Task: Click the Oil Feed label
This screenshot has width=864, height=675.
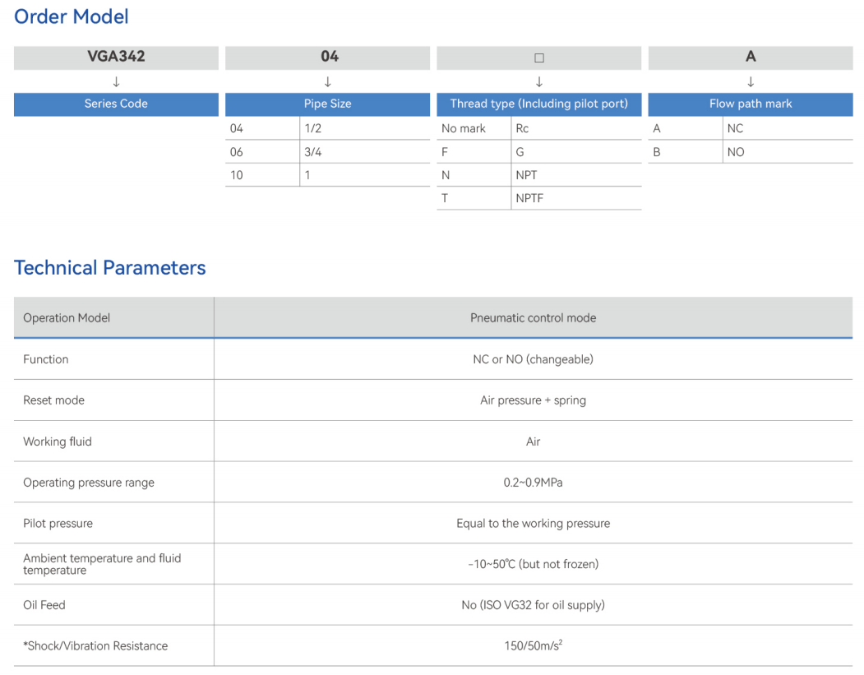Action: (x=44, y=605)
